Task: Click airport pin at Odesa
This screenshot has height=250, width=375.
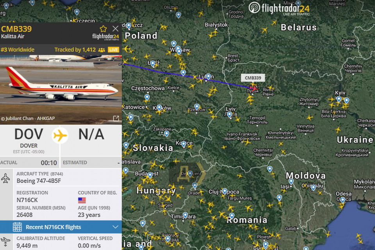Action: tap(343, 200)
